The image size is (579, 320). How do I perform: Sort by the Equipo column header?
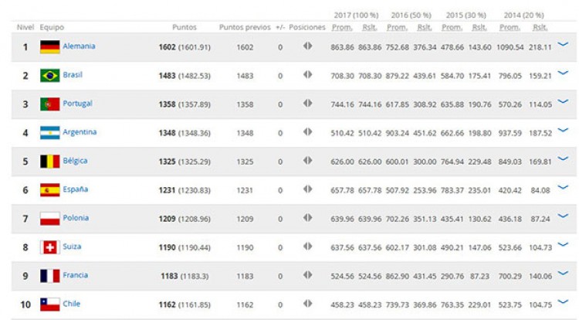tap(52, 27)
